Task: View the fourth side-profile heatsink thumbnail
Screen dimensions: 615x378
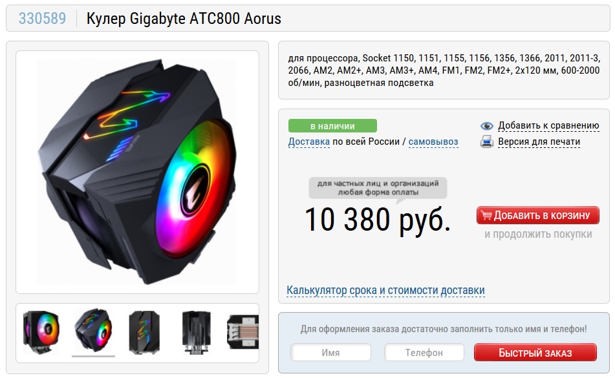Action: 197,332
